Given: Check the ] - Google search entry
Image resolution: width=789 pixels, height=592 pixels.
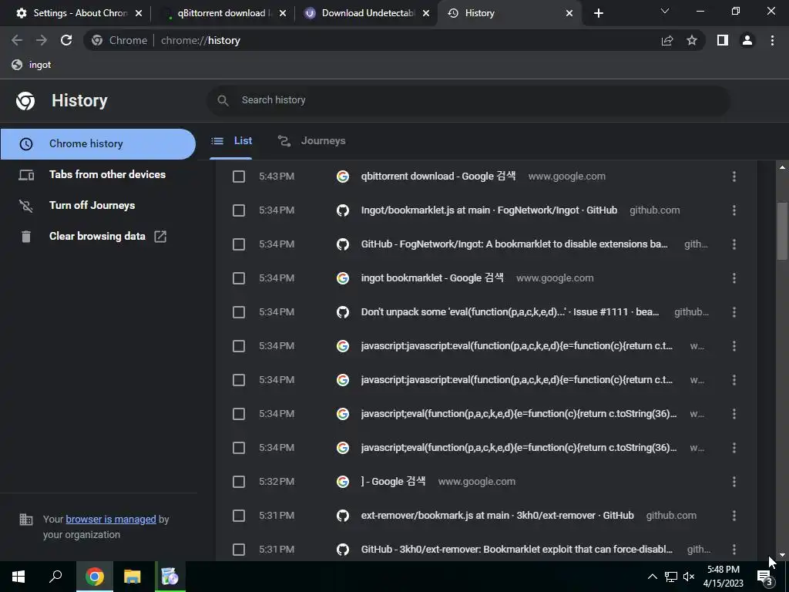Looking at the screenshot, I should click(x=239, y=482).
